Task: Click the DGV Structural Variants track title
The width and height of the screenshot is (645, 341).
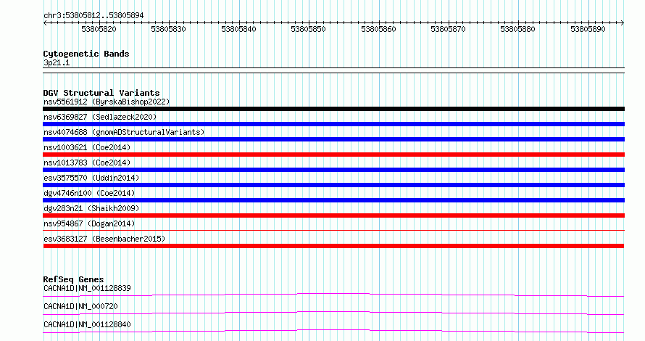Action: 101,93
